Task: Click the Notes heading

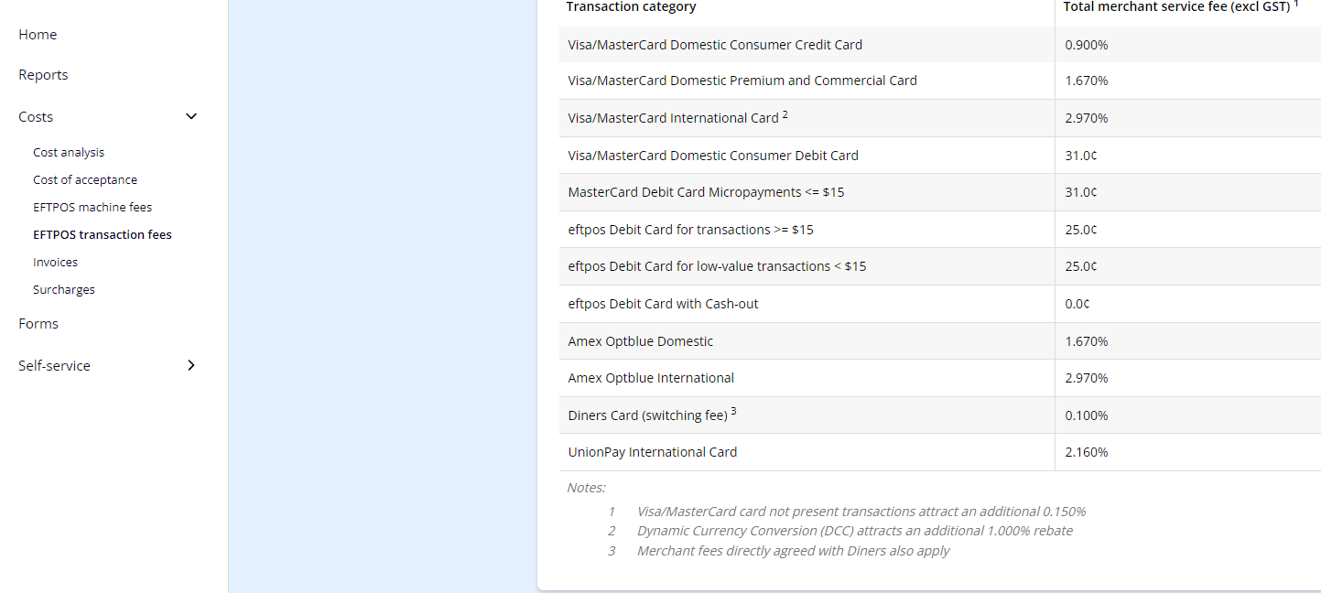Action: point(586,488)
